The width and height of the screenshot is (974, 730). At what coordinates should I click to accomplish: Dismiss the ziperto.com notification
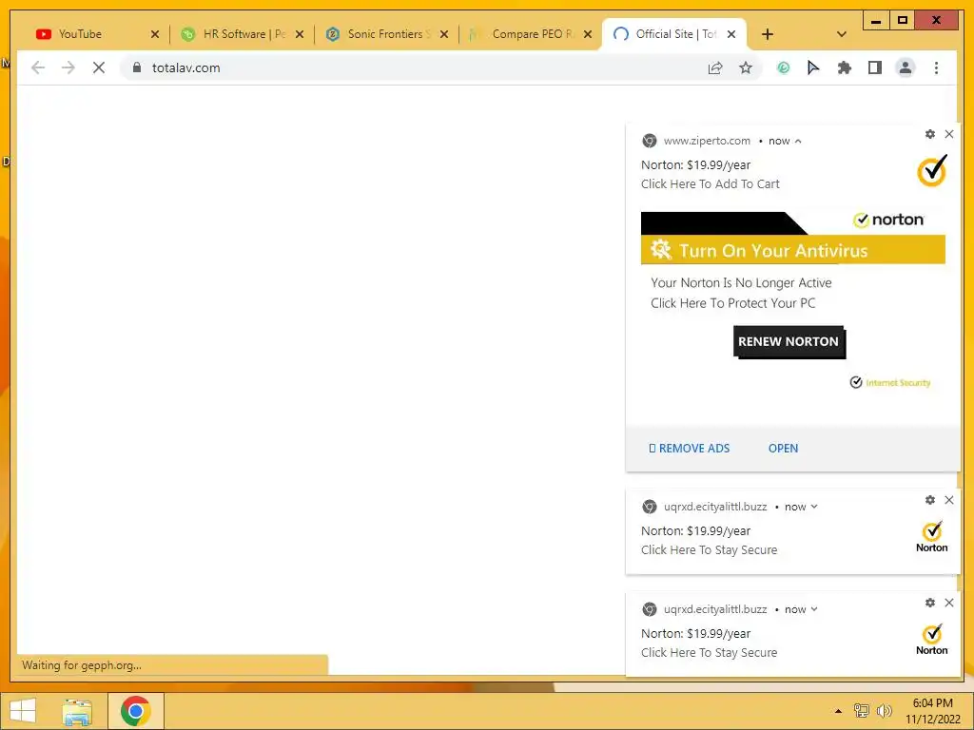tap(949, 134)
